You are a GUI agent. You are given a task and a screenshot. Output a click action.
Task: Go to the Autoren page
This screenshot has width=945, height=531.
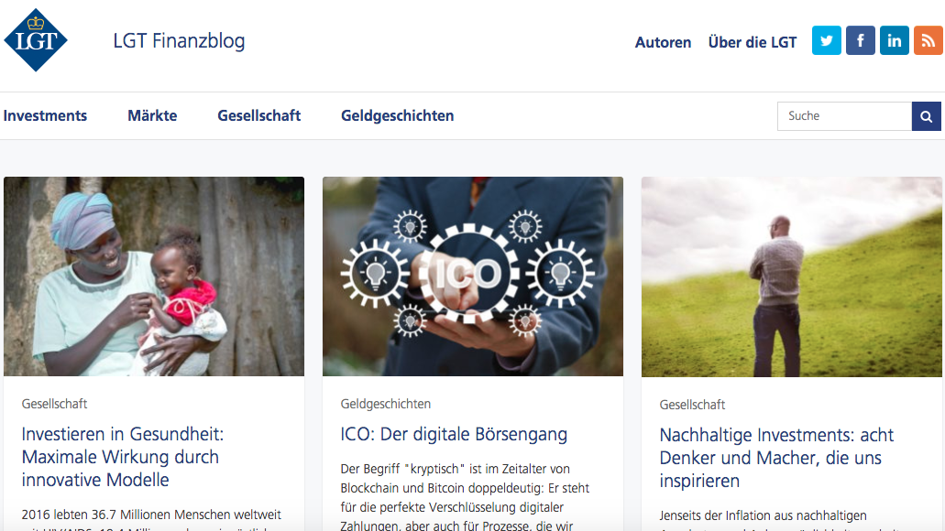(x=663, y=42)
